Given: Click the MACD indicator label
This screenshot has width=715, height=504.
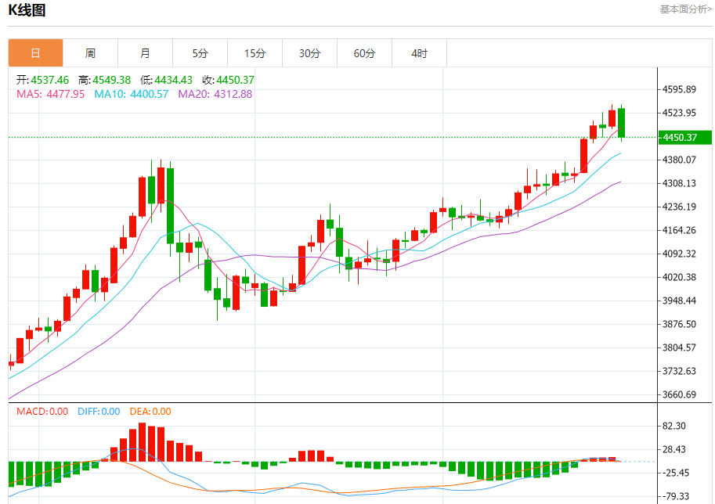Looking at the screenshot, I should [x=42, y=412].
